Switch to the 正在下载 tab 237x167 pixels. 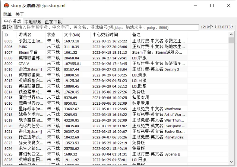[x=54, y=22]
